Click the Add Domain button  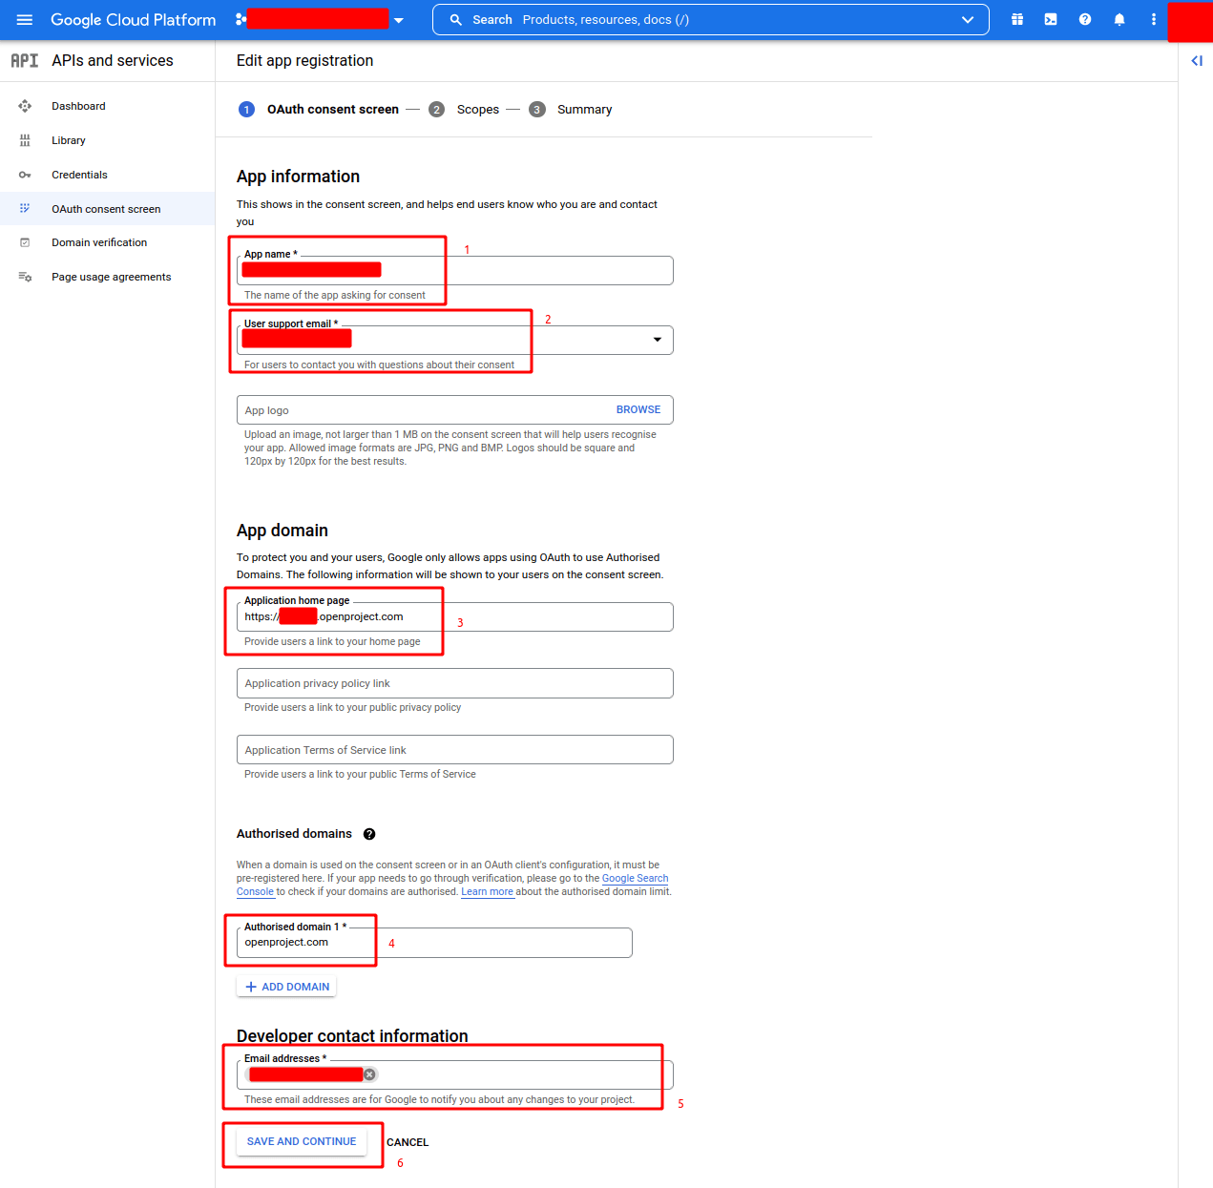coord(286,987)
